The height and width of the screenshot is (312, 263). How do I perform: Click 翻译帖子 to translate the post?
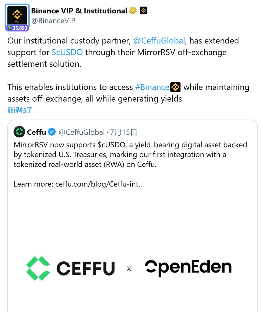tap(20, 110)
